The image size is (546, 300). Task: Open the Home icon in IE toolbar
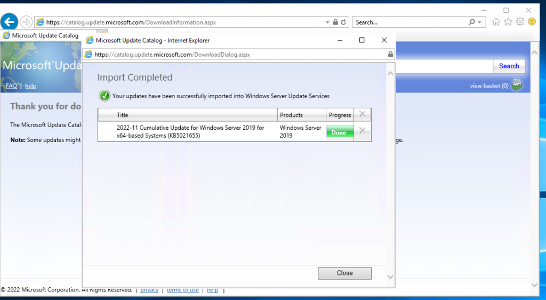point(496,22)
